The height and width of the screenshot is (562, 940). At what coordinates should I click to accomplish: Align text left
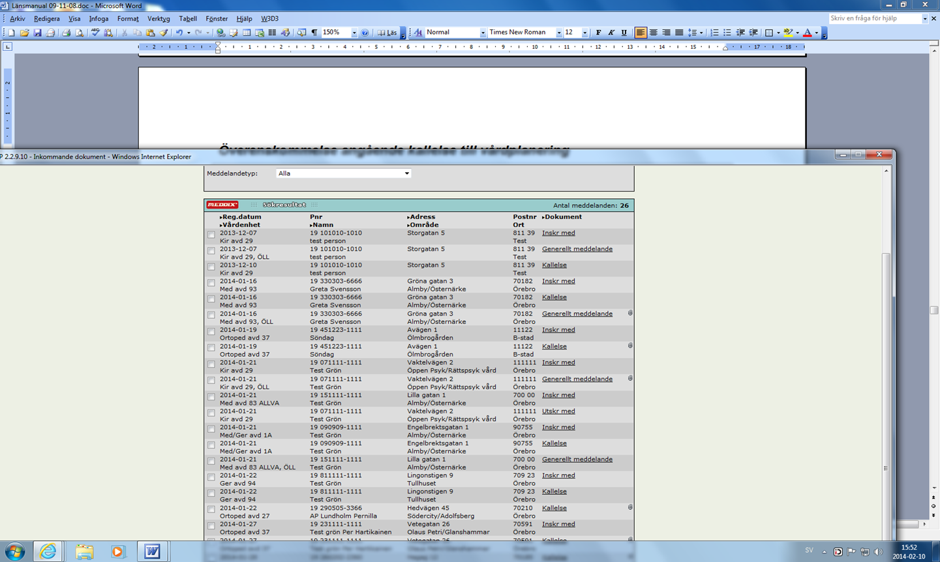tap(641, 33)
